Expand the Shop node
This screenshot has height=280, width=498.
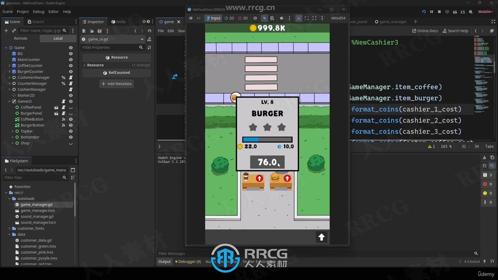[12, 143]
